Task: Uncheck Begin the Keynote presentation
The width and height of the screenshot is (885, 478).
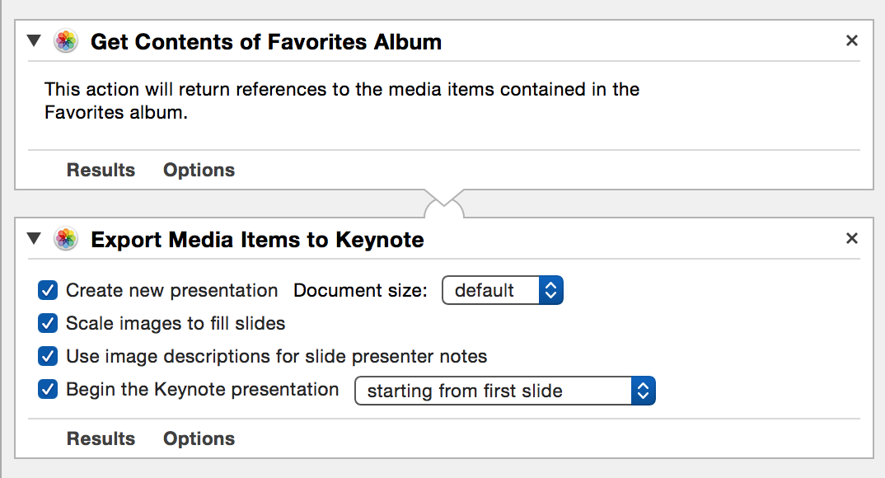Action: click(48, 389)
